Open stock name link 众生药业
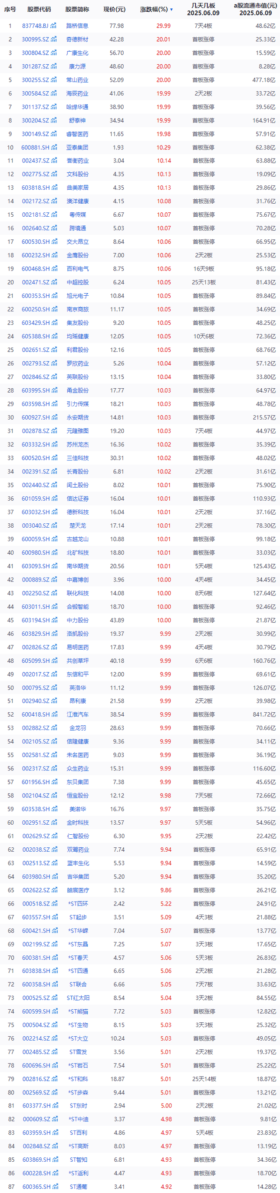 (77, 769)
